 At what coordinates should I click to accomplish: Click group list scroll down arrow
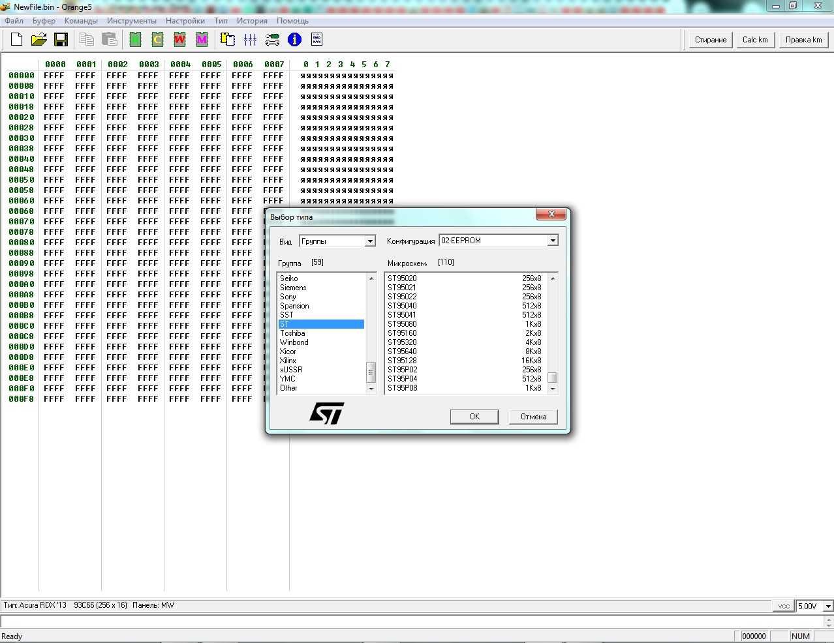371,389
